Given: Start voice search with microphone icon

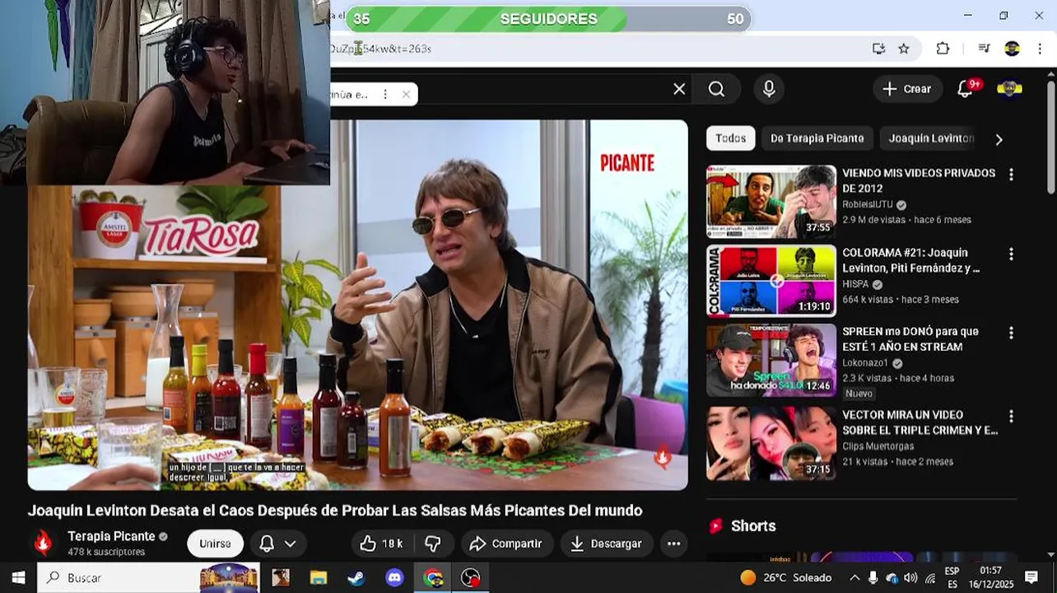Looking at the screenshot, I should click(769, 89).
